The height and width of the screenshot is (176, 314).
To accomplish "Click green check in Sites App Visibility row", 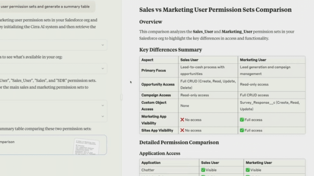I will click(x=242, y=130).
